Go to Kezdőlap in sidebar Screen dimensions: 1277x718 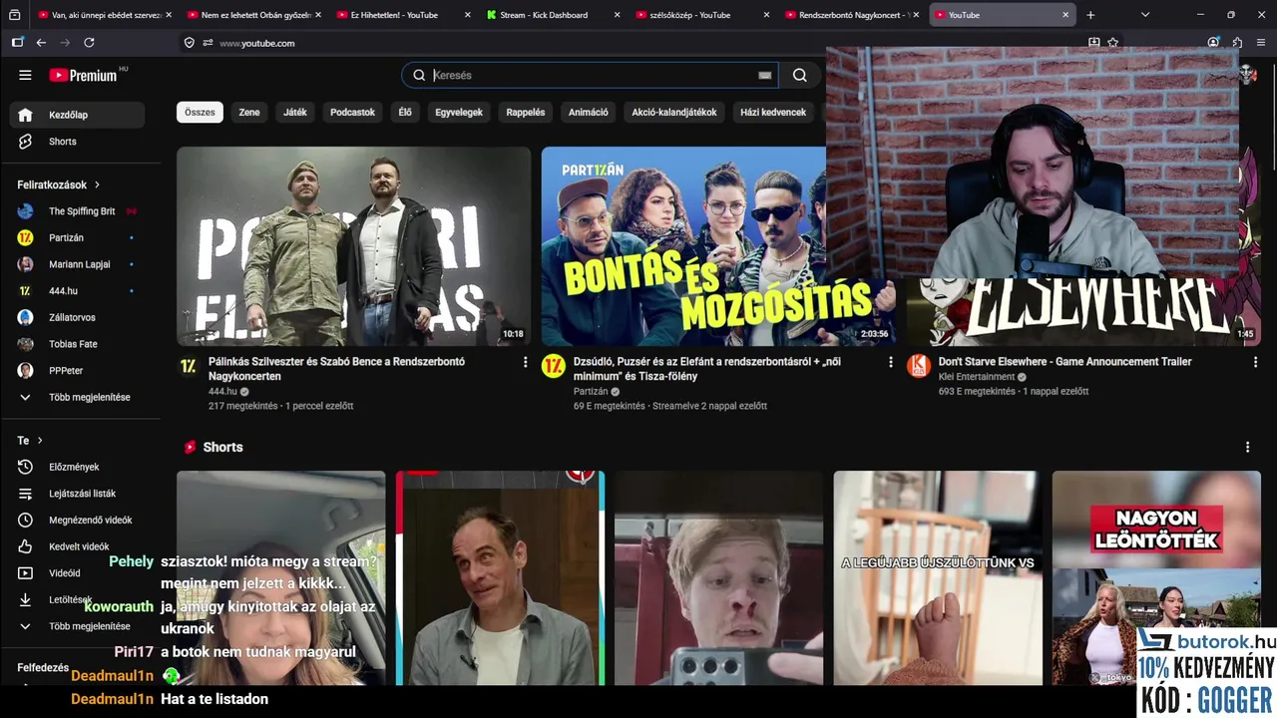tap(77, 115)
